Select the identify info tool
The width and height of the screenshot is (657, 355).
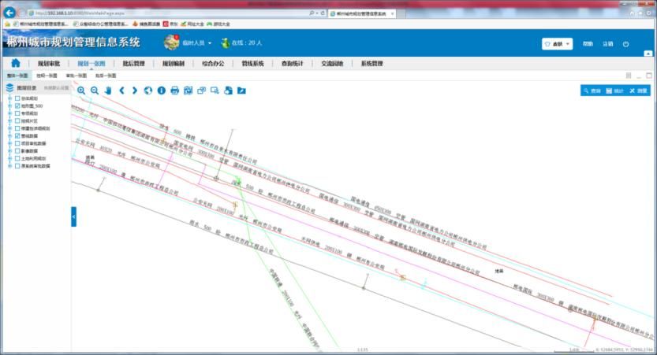click(x=162, y=91)
